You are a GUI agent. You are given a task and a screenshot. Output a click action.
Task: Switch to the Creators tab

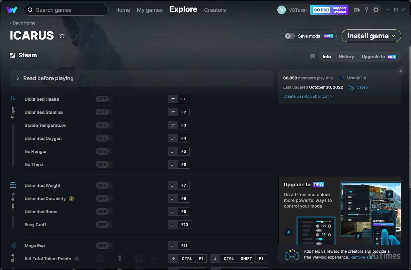(215, 10)
